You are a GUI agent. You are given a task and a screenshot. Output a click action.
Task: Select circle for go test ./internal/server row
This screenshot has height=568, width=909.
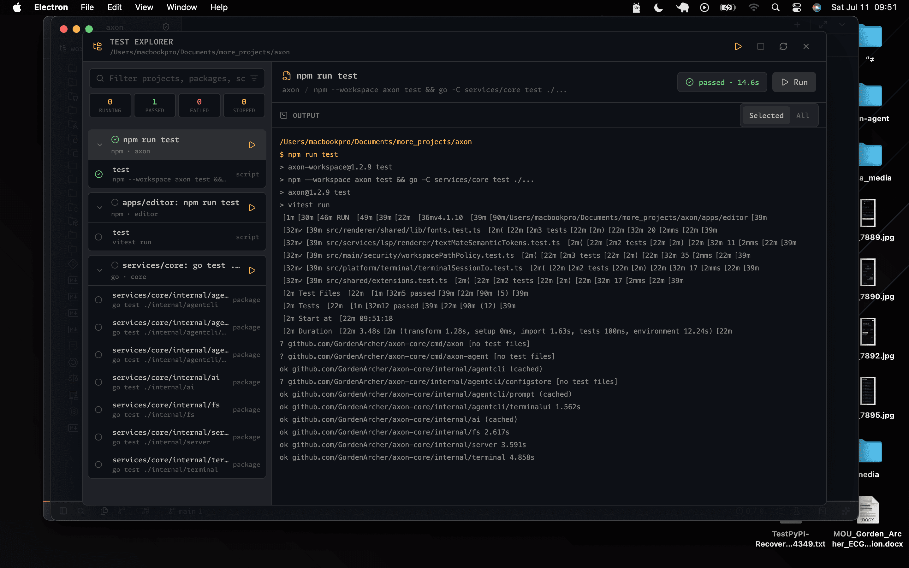[x=99, y=437]
